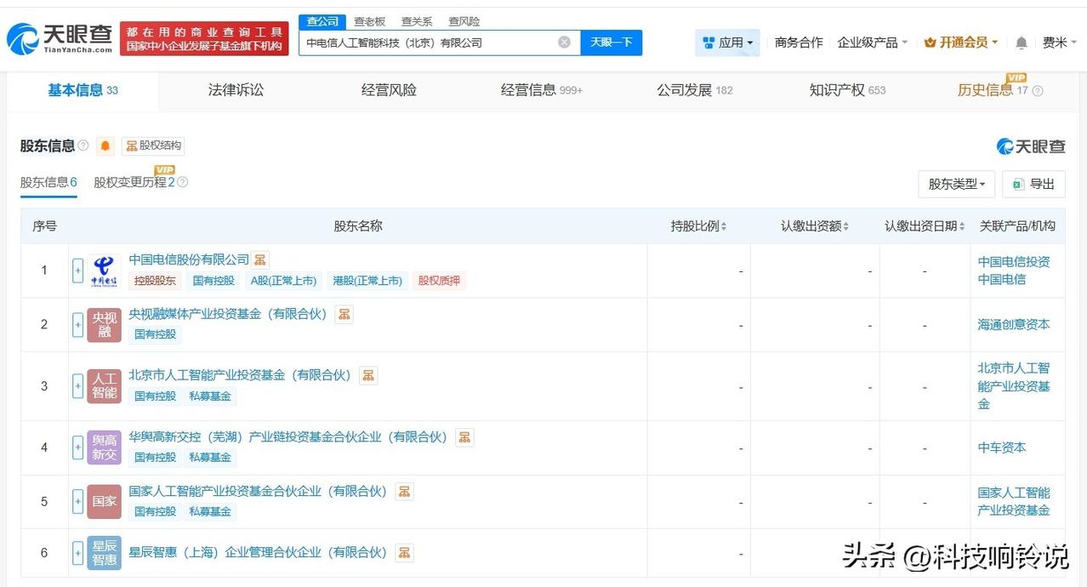Image resolution: width=1087 pixels, height=587 pixels.
Task: Open the 央视融媒体产业投资基金 shareholder link
Action: [x=228, y=314]
